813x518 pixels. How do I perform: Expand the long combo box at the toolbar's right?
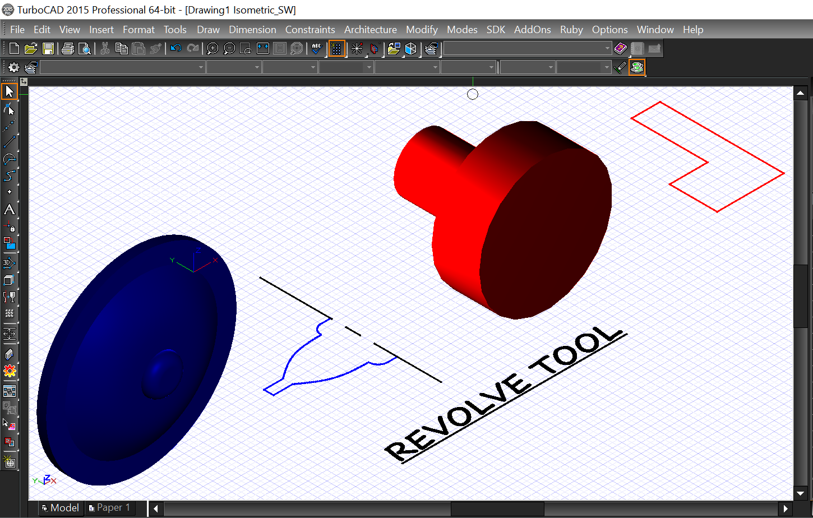tap(606, 48)
